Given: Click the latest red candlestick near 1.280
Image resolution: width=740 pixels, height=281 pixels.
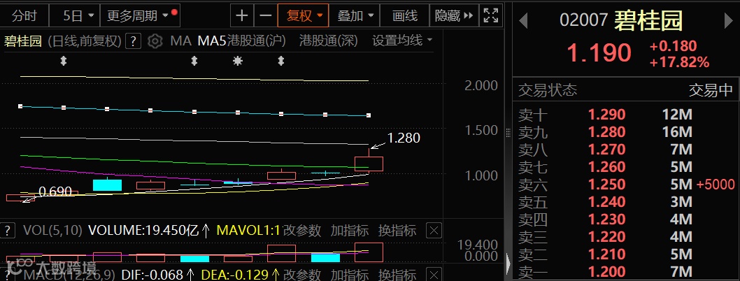Looking at the screenshot, I should (369, 164).
